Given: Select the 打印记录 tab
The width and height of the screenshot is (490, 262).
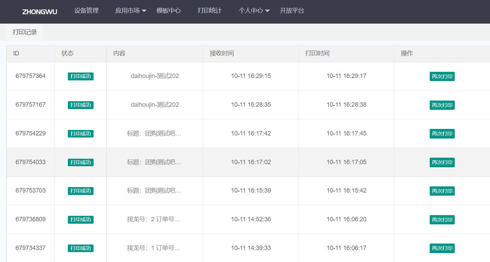Looking at the screenshot, I should [25, 32].
